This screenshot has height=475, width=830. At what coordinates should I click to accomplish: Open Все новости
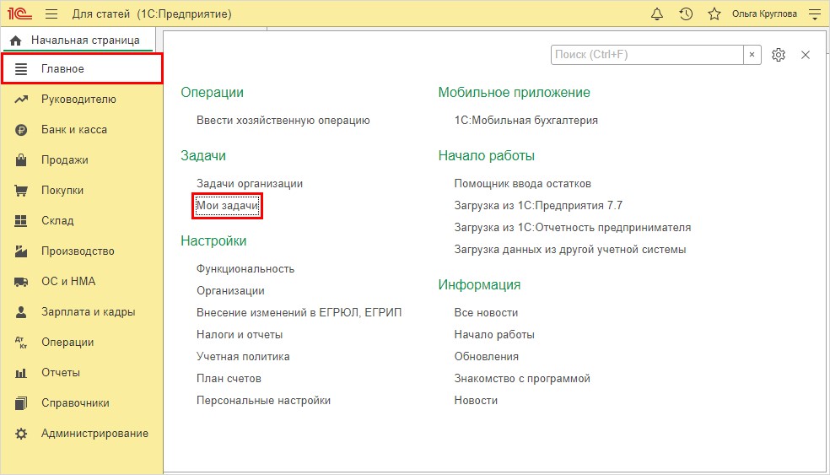486,312
